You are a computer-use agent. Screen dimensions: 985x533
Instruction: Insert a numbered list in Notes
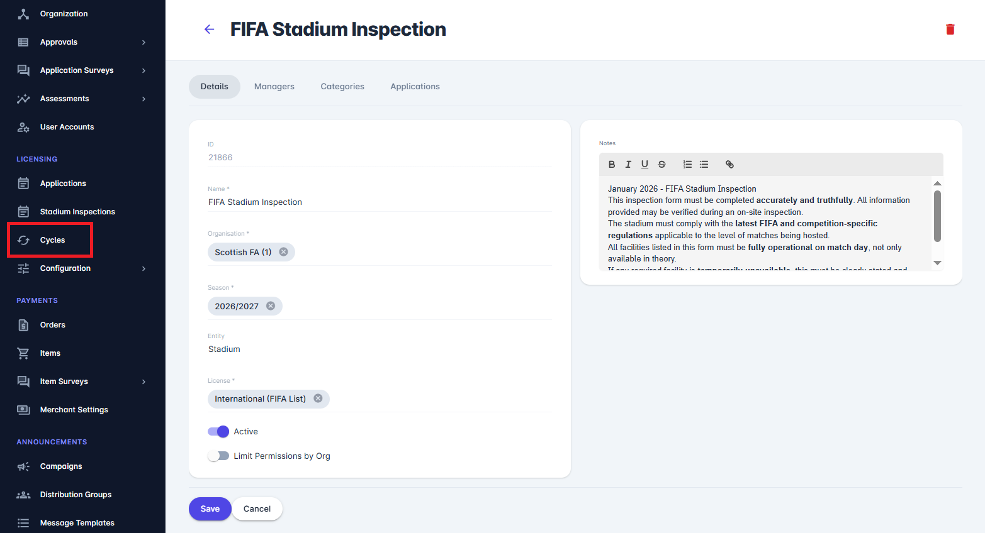pos(687,165)
